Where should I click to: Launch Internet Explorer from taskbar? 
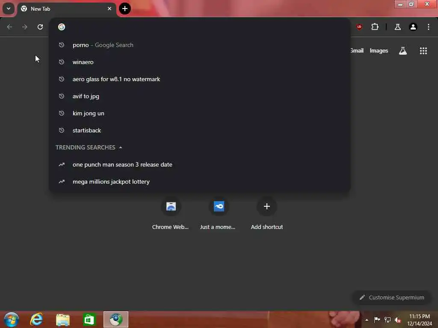tap(37, 319)
